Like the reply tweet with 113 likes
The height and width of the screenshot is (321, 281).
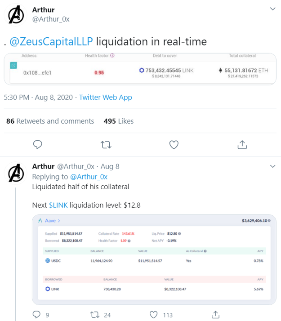[153, 315]
